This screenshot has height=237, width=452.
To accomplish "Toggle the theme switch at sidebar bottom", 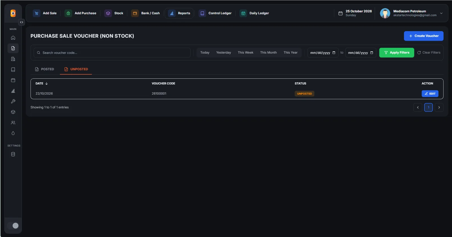I will (13, 226).
